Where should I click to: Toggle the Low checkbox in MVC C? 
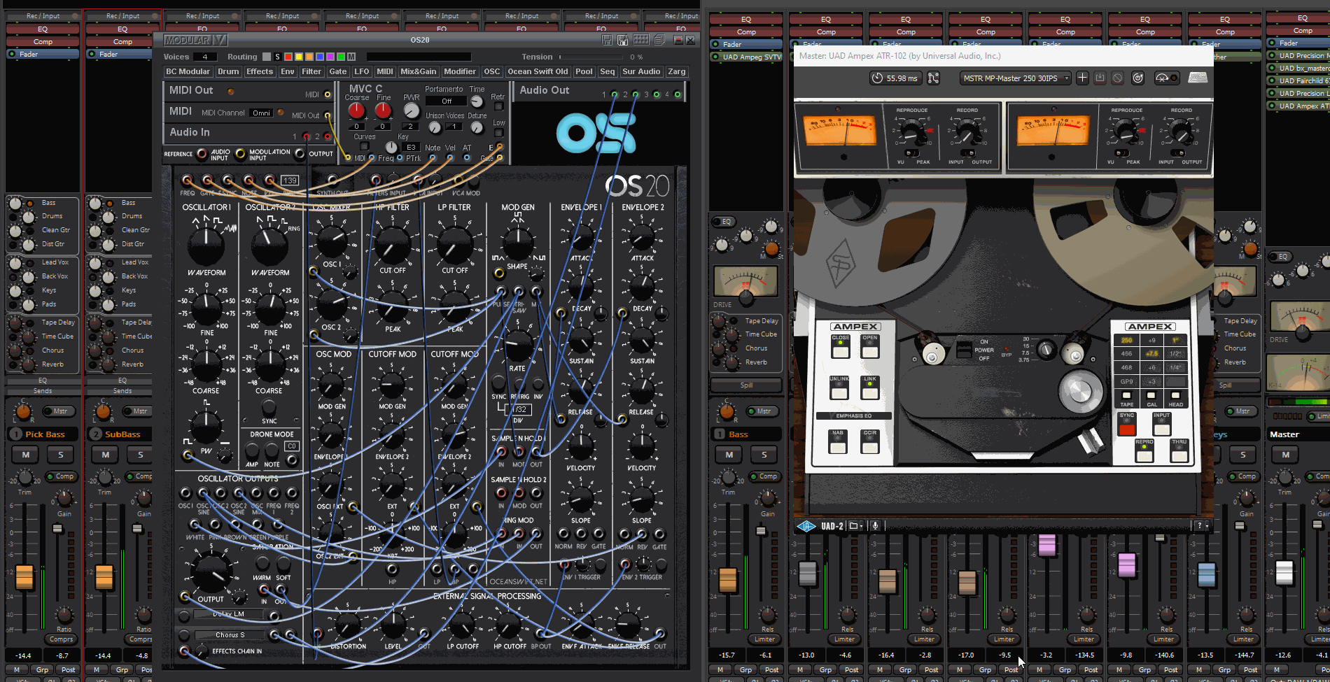tap(498, 132)
